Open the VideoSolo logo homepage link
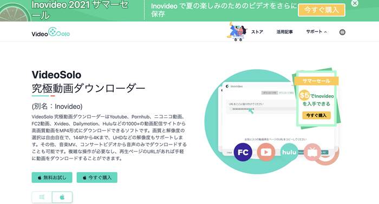 tap(50, 32)
